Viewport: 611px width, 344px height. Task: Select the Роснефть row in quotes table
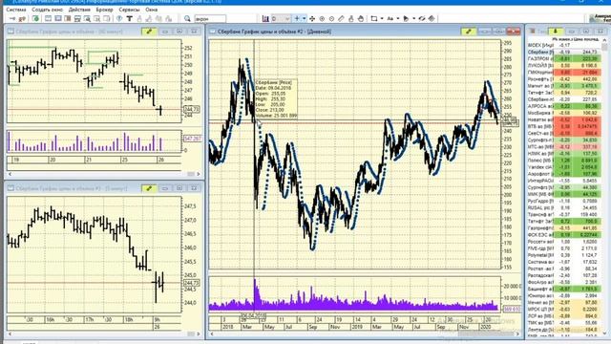point(564,79)
